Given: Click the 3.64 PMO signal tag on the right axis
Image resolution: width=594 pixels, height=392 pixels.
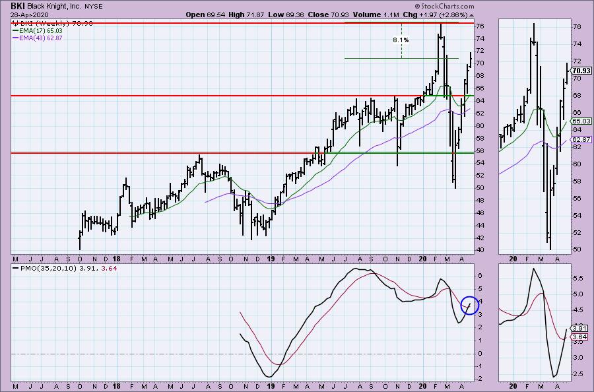Looking at the screenshot, I should click(x=580, y=337).
